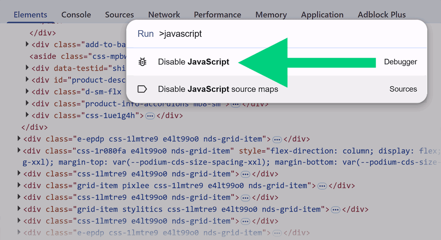This screenshot has width=441, height=240.
Task: Open the Console tab
Action: pos(76,15)
